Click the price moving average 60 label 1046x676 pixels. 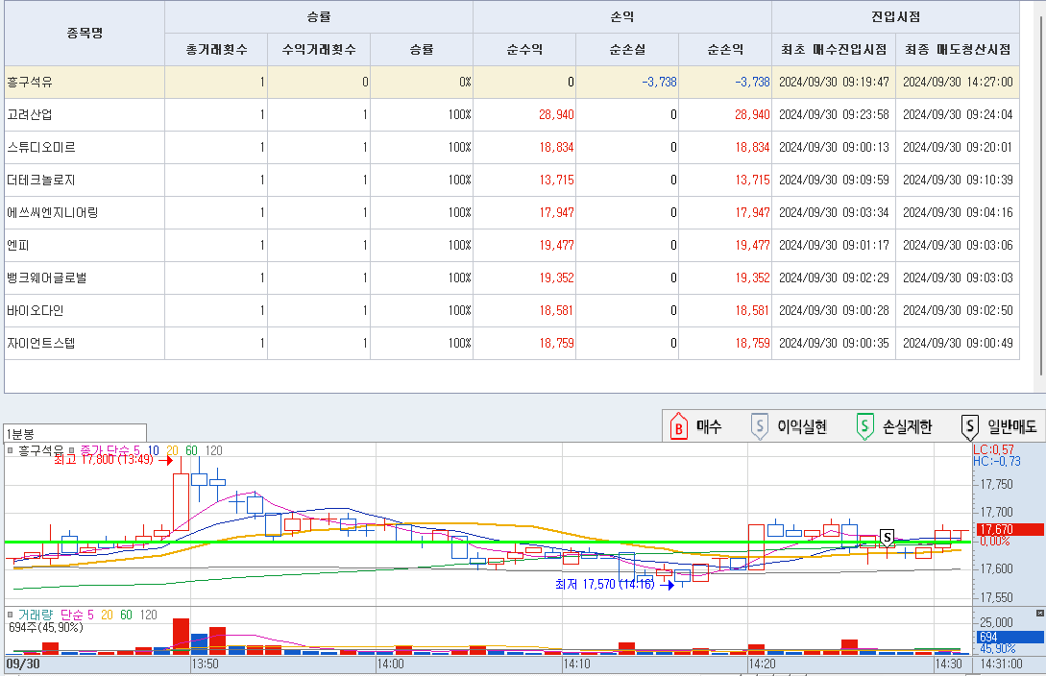coord(191,450)
